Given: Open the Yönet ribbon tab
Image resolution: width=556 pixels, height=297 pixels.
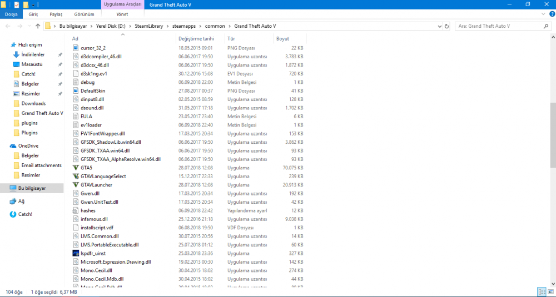Looking at the screenshot, I should 122,14.
